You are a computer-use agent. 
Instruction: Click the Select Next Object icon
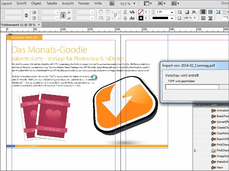(x=132, y=18)
